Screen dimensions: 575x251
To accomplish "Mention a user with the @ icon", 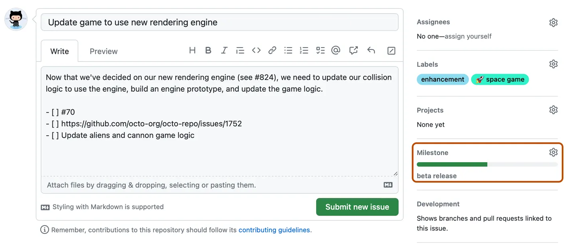I will pos(336,50).
